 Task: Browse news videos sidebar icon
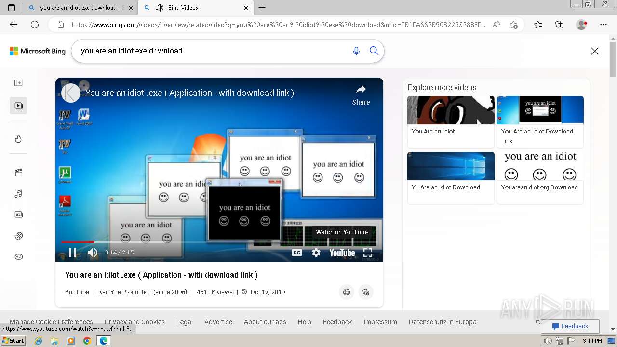click(18, 214)
